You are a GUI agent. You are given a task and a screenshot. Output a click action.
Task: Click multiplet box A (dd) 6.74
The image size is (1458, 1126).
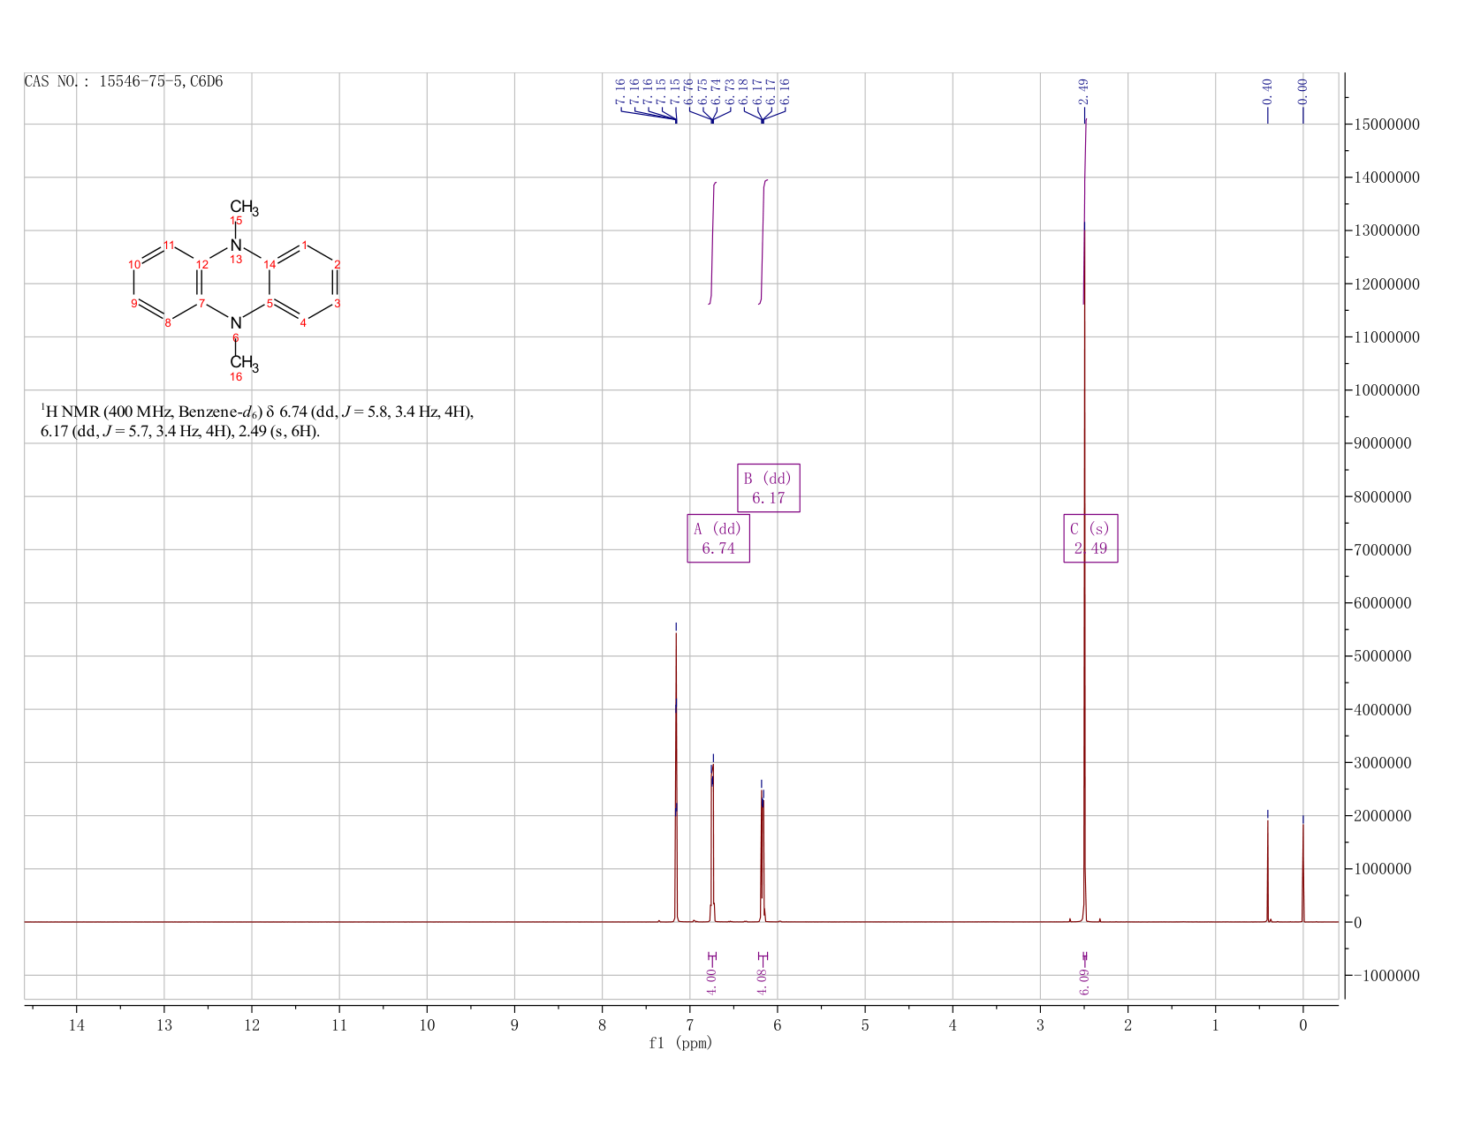718,539
